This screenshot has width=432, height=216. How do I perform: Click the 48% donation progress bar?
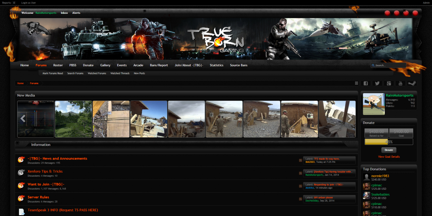[389, 142]
